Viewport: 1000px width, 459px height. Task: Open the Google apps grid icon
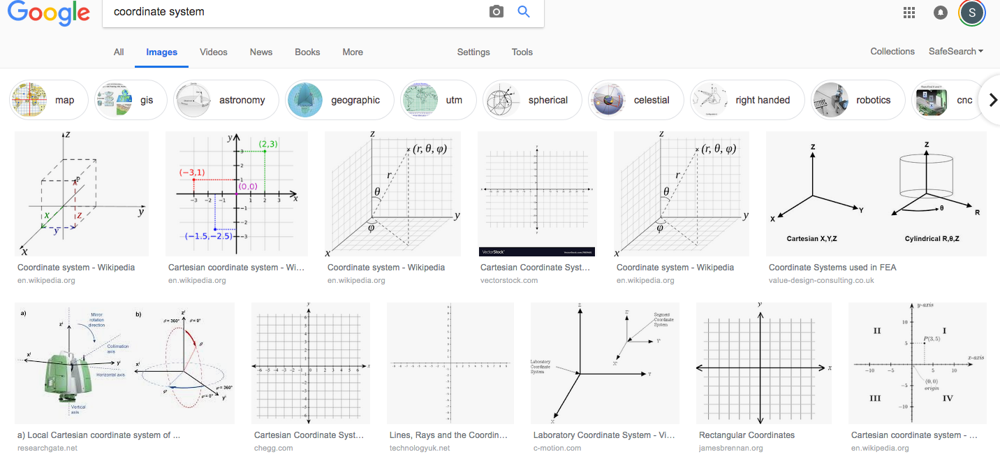coord(909,12)
